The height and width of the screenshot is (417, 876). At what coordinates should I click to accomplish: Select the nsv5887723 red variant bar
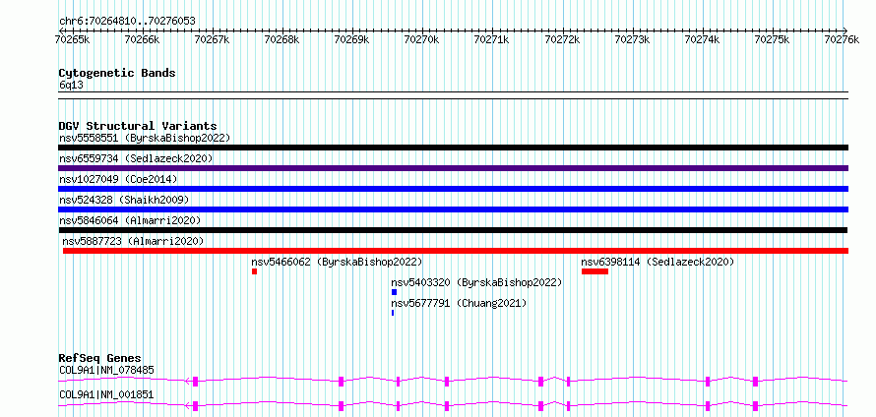tap(456, 251)
